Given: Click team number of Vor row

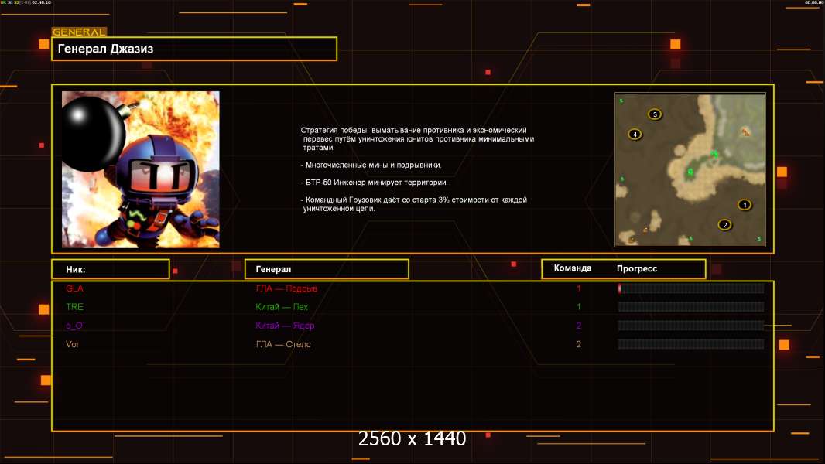Looking at the screenshot, I should pyautogui.click(x=579, y=344).
